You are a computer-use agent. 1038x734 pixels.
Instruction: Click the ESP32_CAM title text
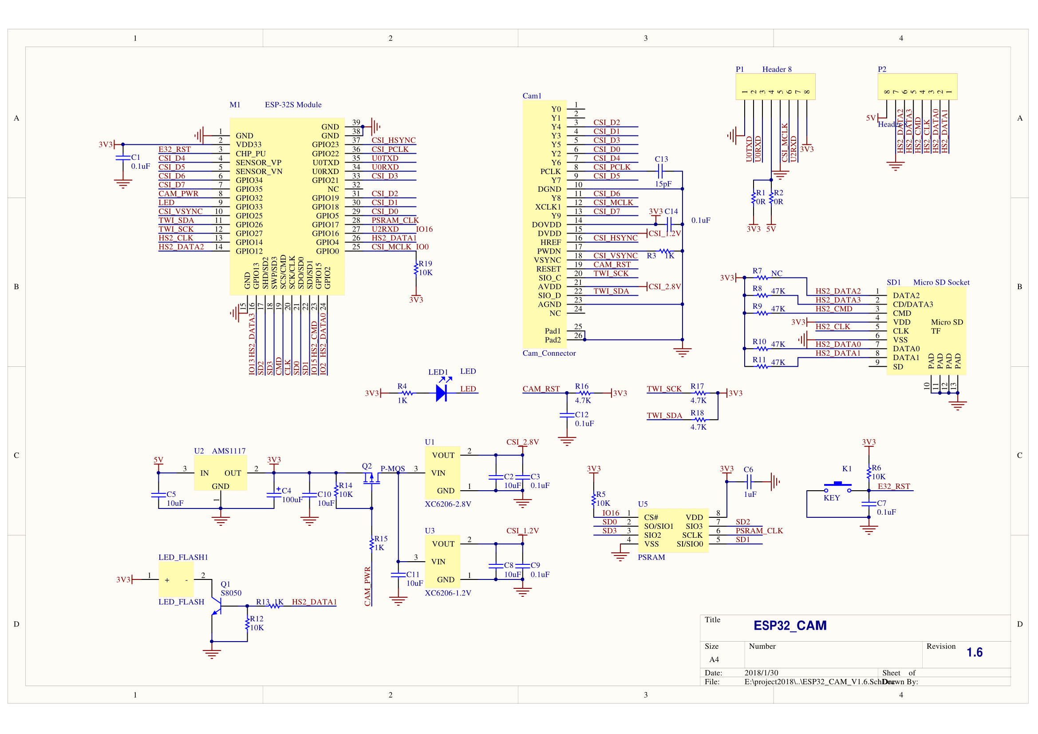(790, 626)
